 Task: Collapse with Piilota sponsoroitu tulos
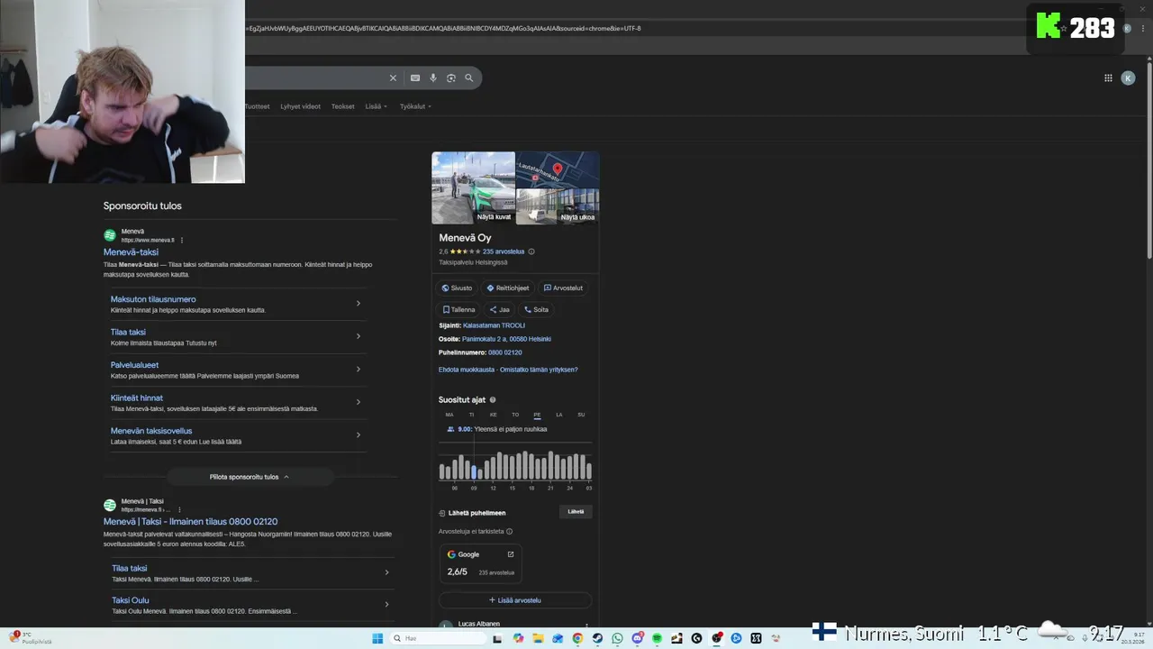pos(250,477)
